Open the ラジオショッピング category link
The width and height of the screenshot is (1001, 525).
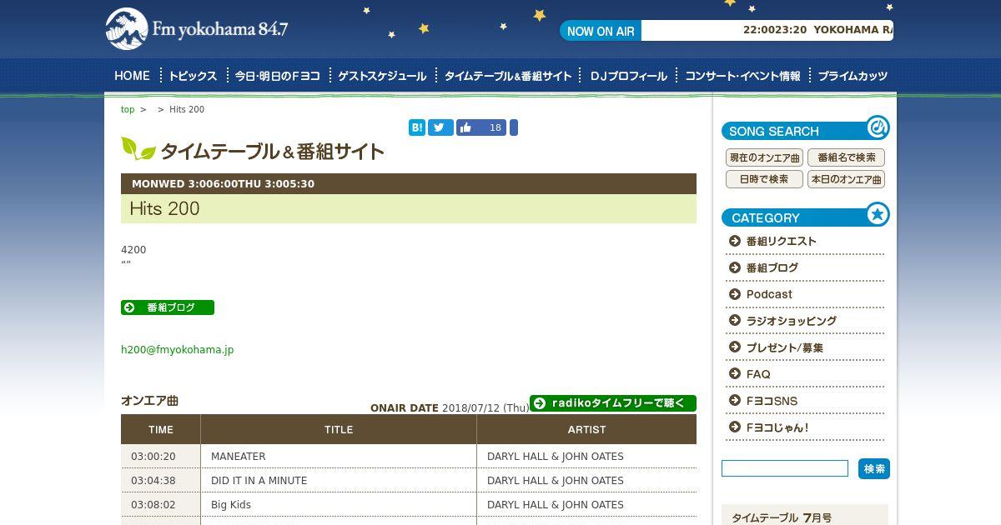pyautogui.click(x=792, y=321)
